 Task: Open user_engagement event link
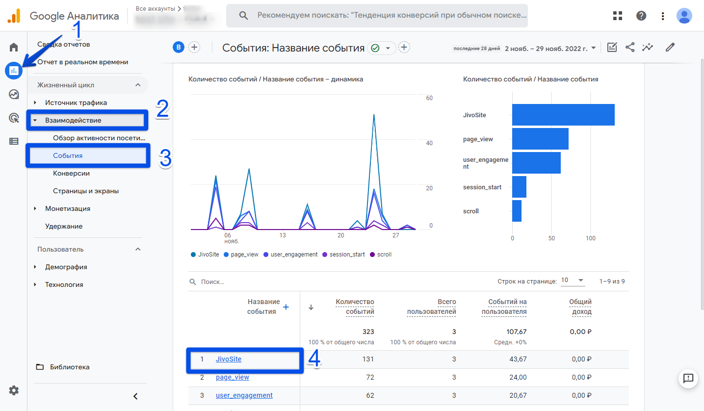244,395
